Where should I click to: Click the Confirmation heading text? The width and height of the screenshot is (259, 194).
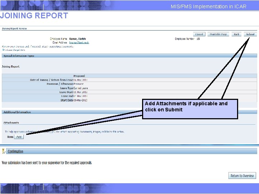pyautogui.click(x=15, y=152)
